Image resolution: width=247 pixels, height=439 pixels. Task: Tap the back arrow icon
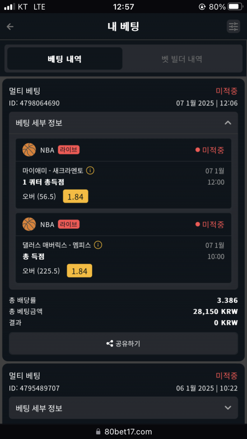click(10, 27)
